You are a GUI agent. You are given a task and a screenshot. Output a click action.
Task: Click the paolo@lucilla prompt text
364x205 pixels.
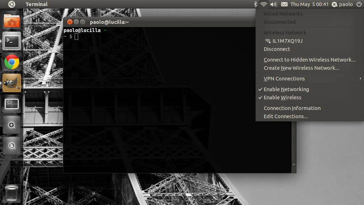[x=82, y=30]
